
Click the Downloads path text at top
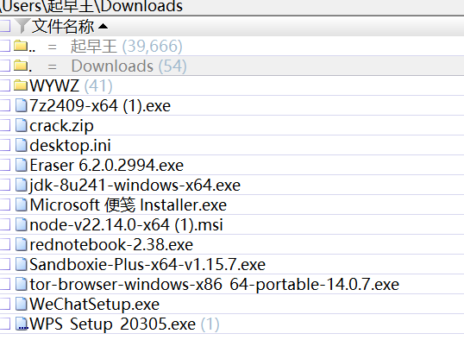pyautogui.click(x=141, y=7)
